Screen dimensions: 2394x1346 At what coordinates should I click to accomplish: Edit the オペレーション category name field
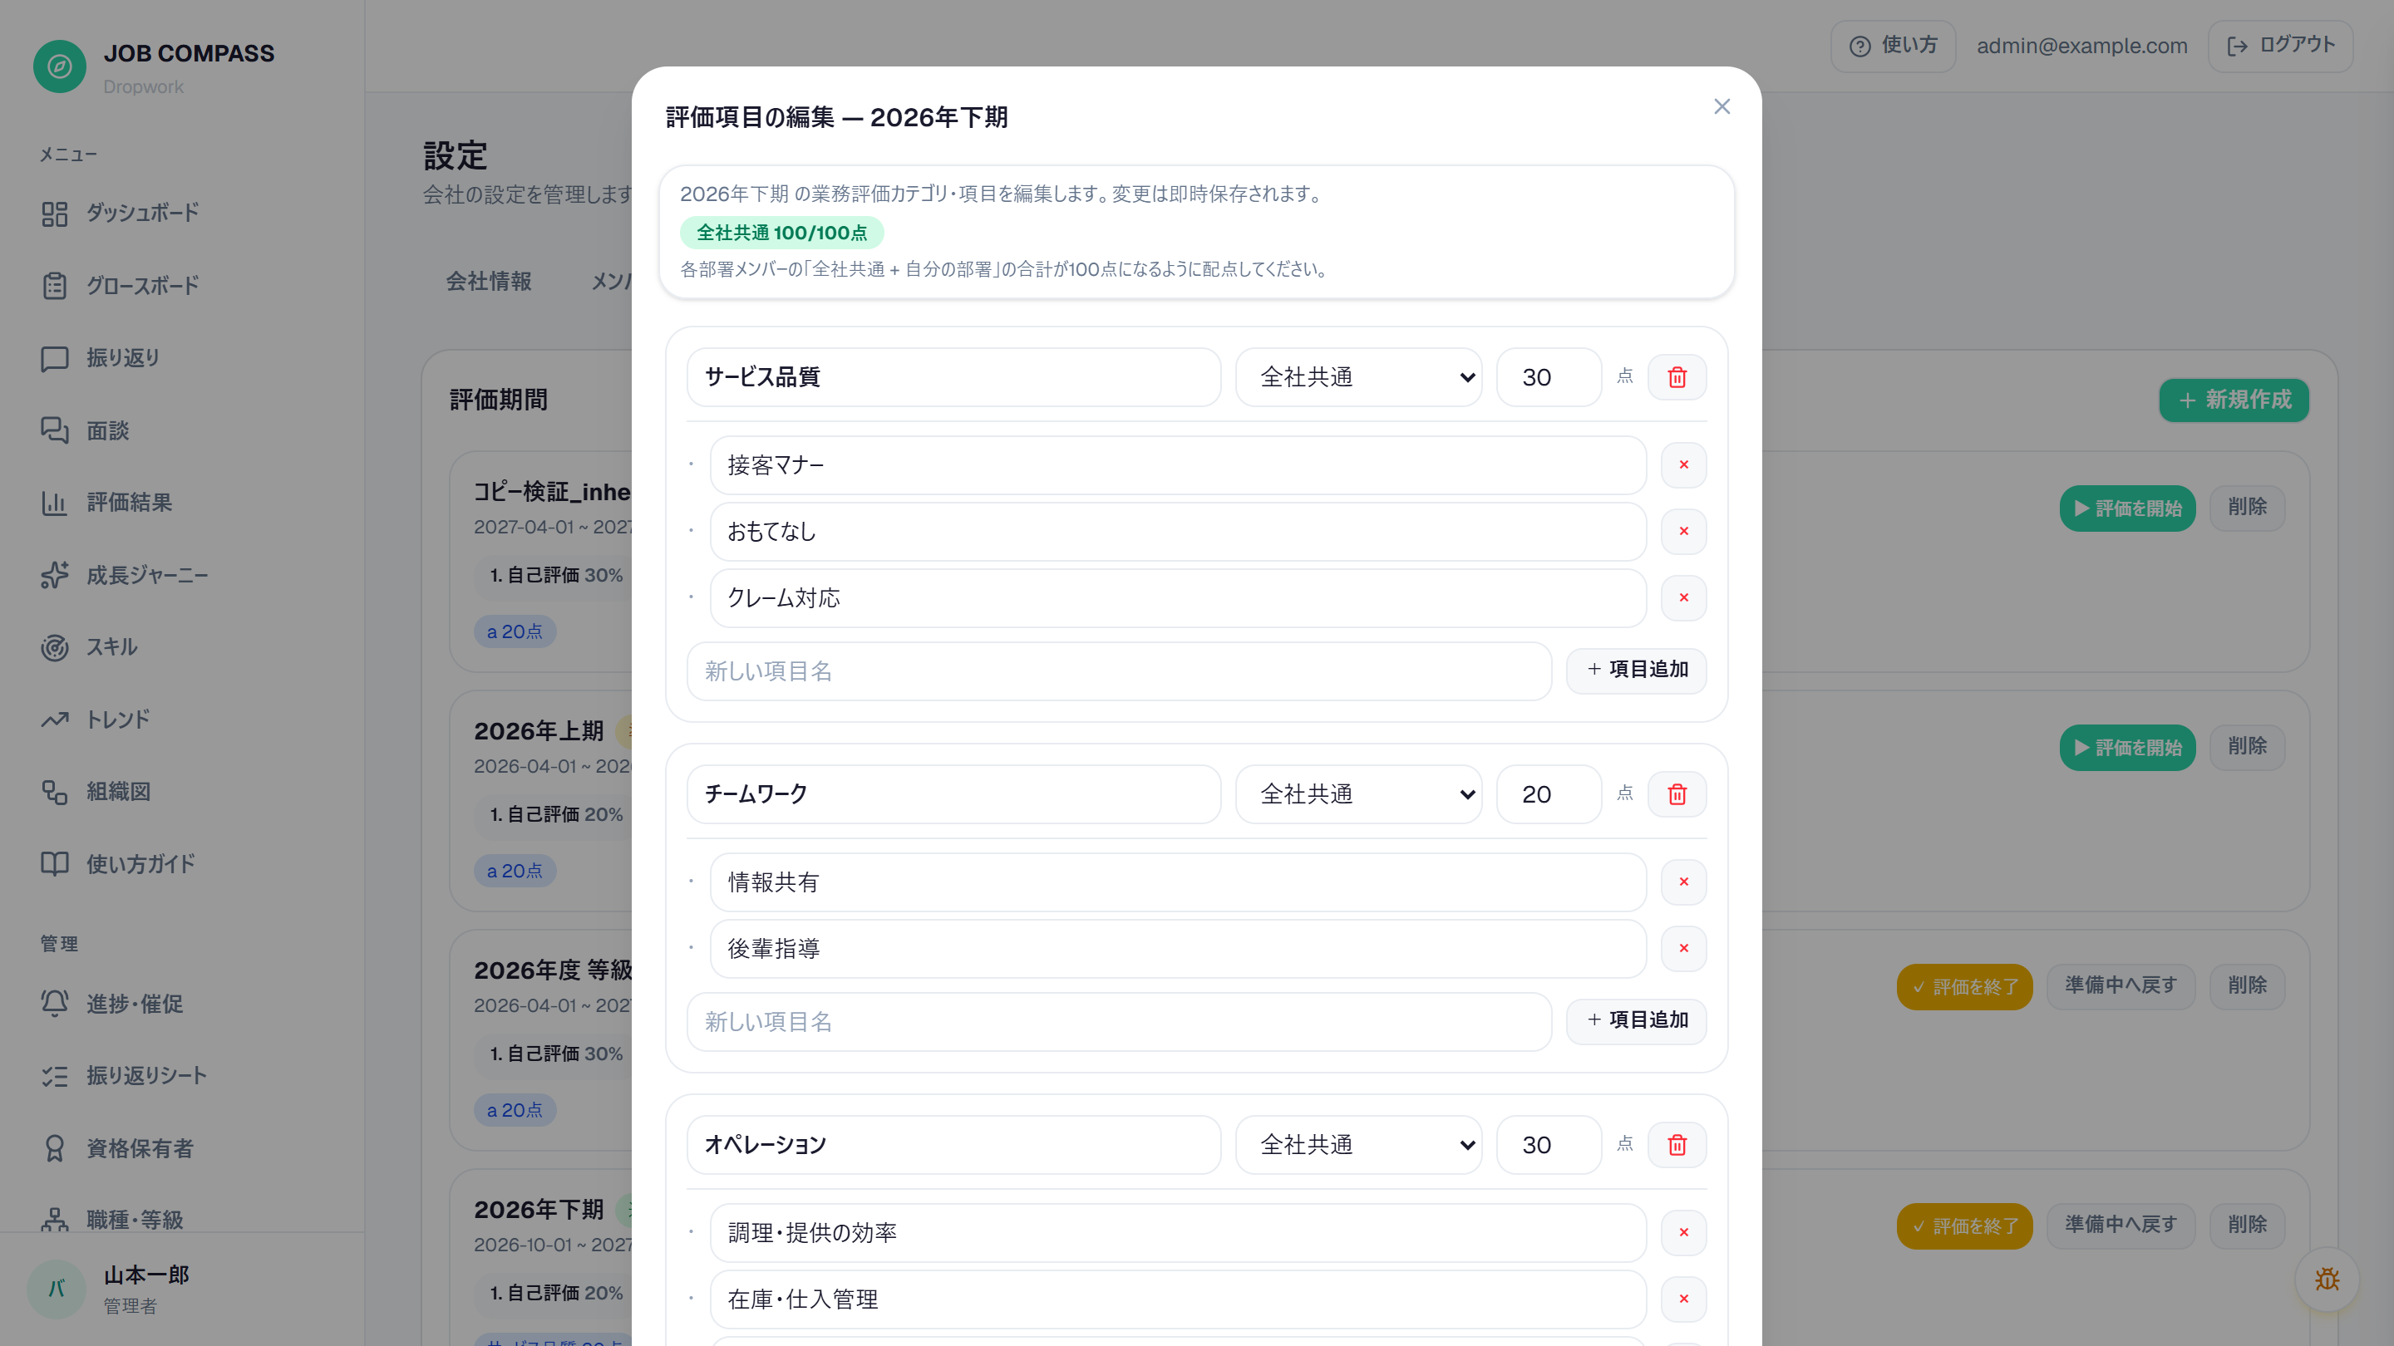click(953, 1144)
